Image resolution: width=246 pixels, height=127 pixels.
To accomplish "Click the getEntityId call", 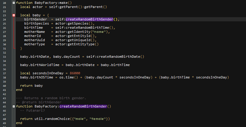I will pyautogui.click(x=79, y=36).
